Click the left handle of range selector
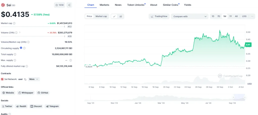This screenshot has width=258, height=115. click(x=233, y=97)
